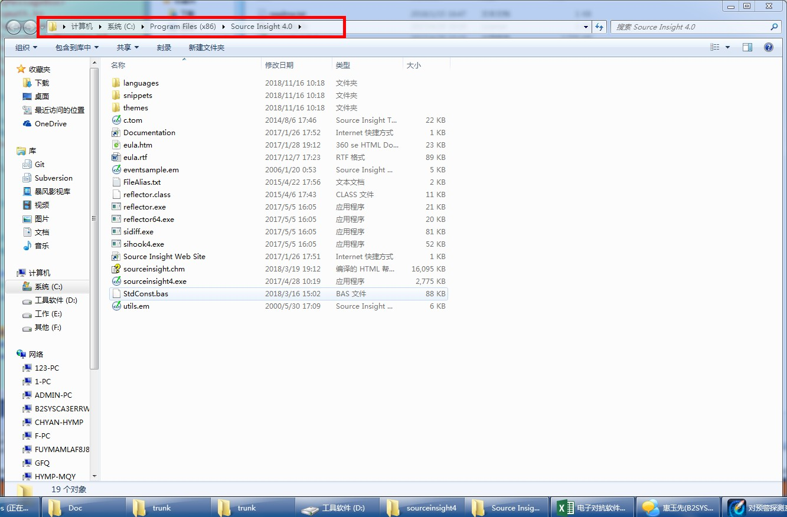This screenshot has width=787, height=517.
Task: Select the FileAlias.txt file icon
Action: (116, 182)
